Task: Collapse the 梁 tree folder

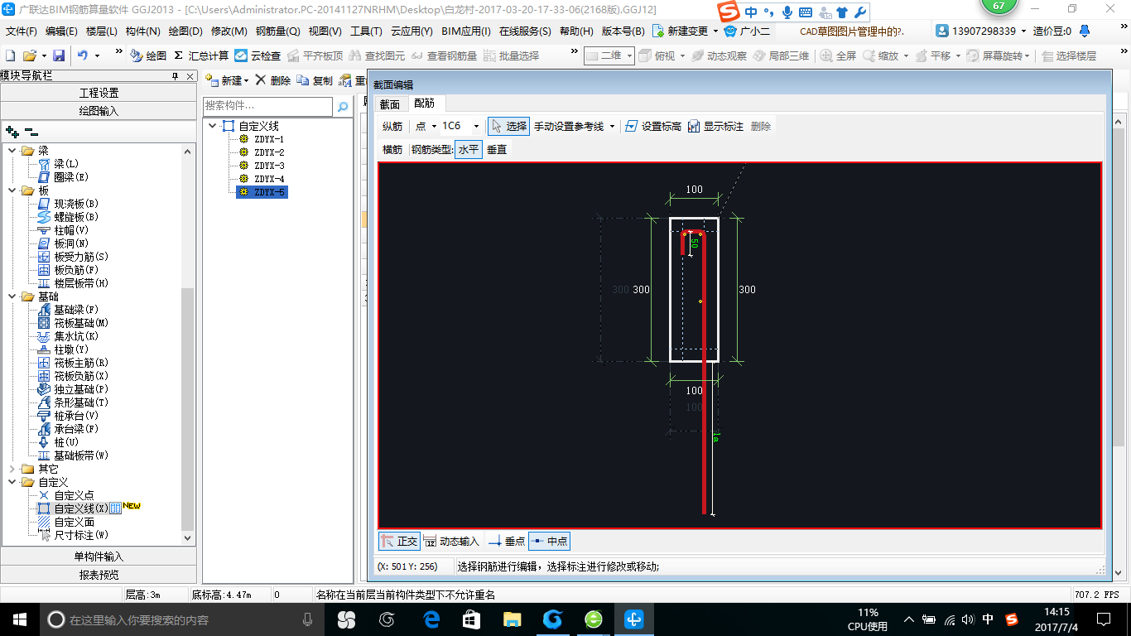Action: point(12,151)
